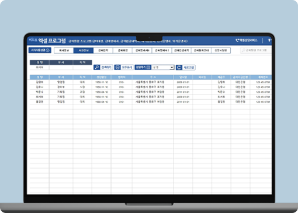Click the 새로고침 refresh button

186,67
